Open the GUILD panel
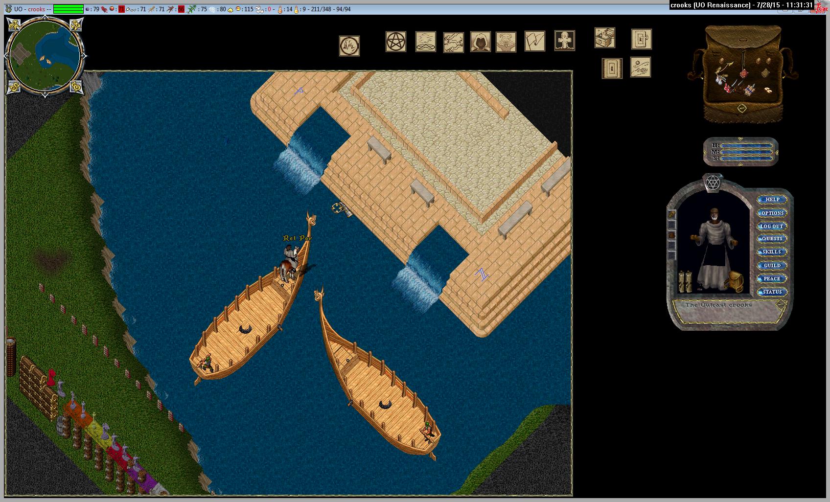The height and width of the screenshot is (502, 830). point(772,265)
